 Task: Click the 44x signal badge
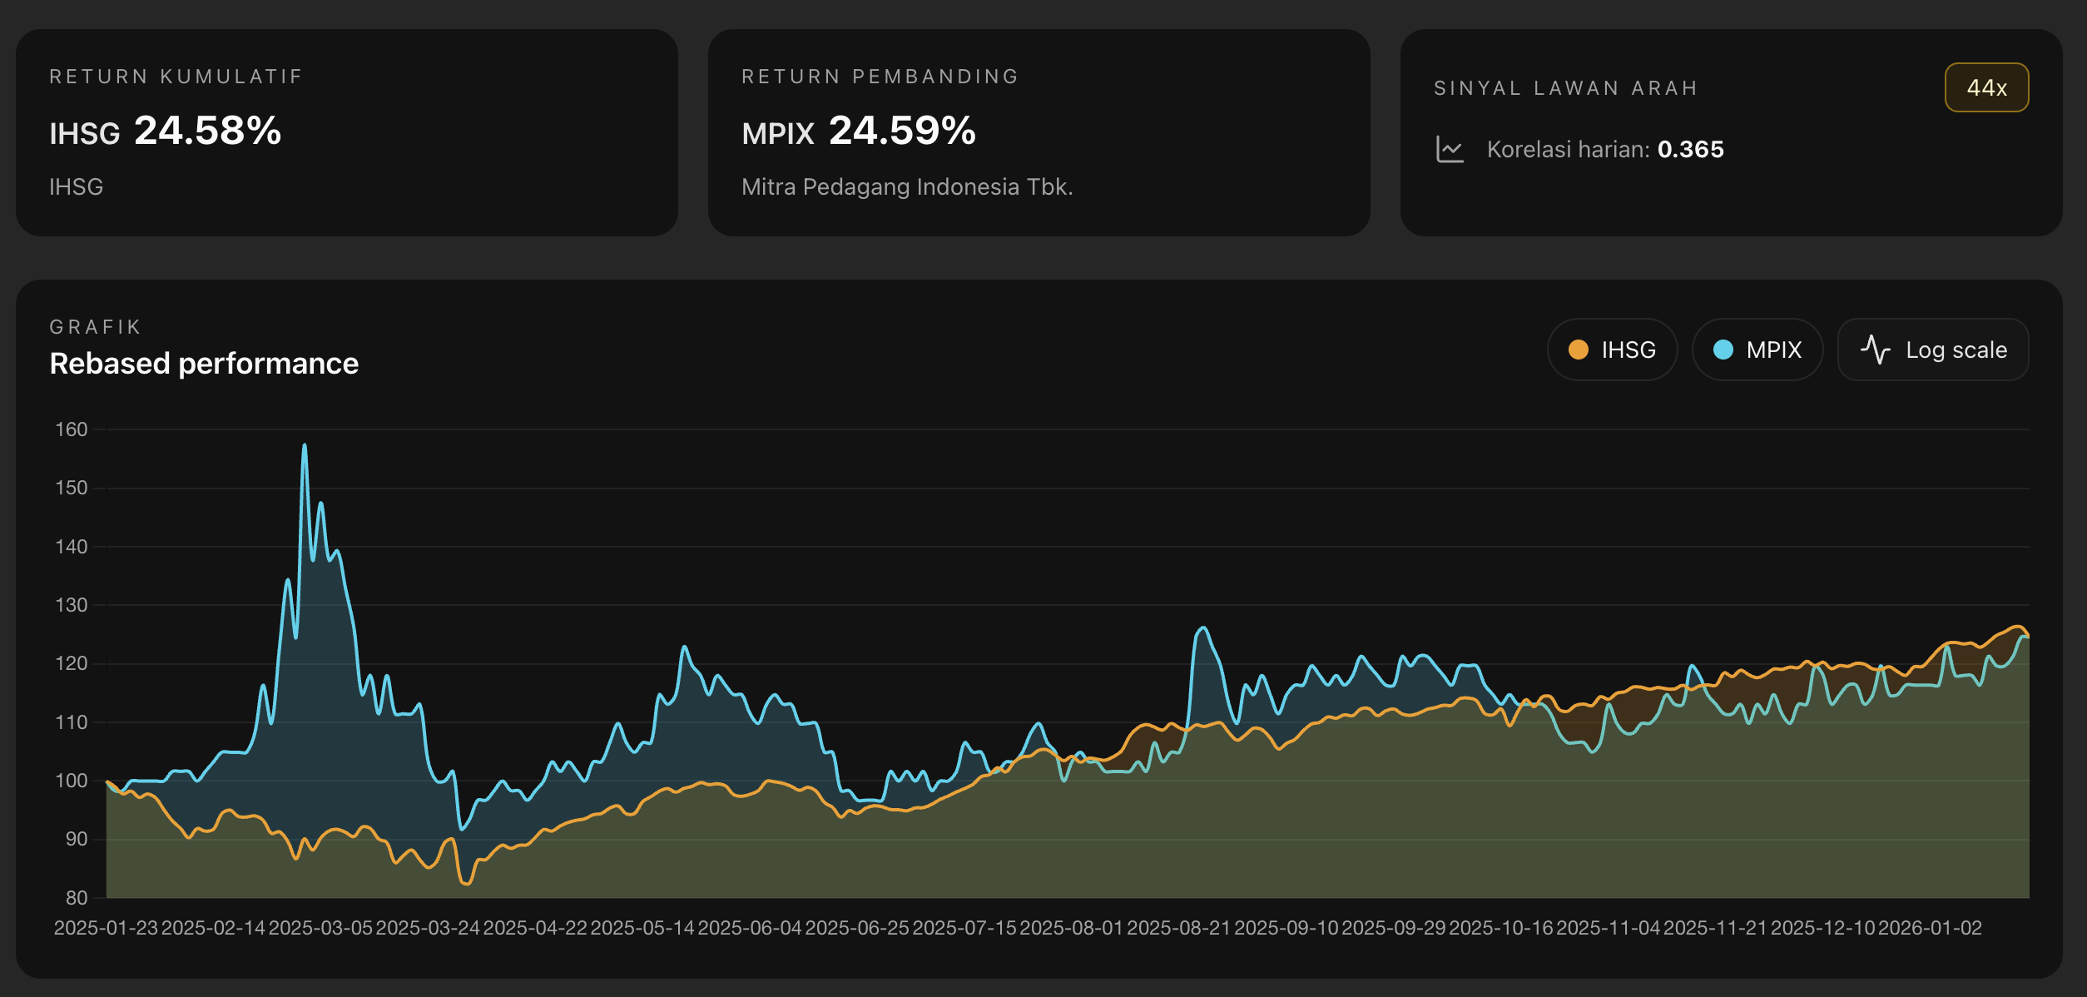coord(1986,87)
